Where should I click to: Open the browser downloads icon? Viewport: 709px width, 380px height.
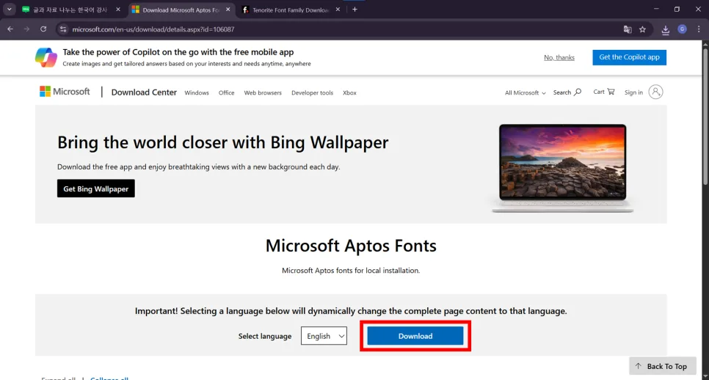click(x=666, y=30)
